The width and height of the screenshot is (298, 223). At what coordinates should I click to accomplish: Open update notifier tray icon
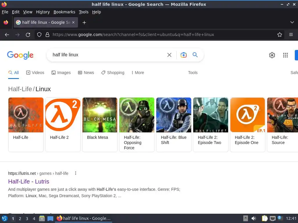coord(280,218)
